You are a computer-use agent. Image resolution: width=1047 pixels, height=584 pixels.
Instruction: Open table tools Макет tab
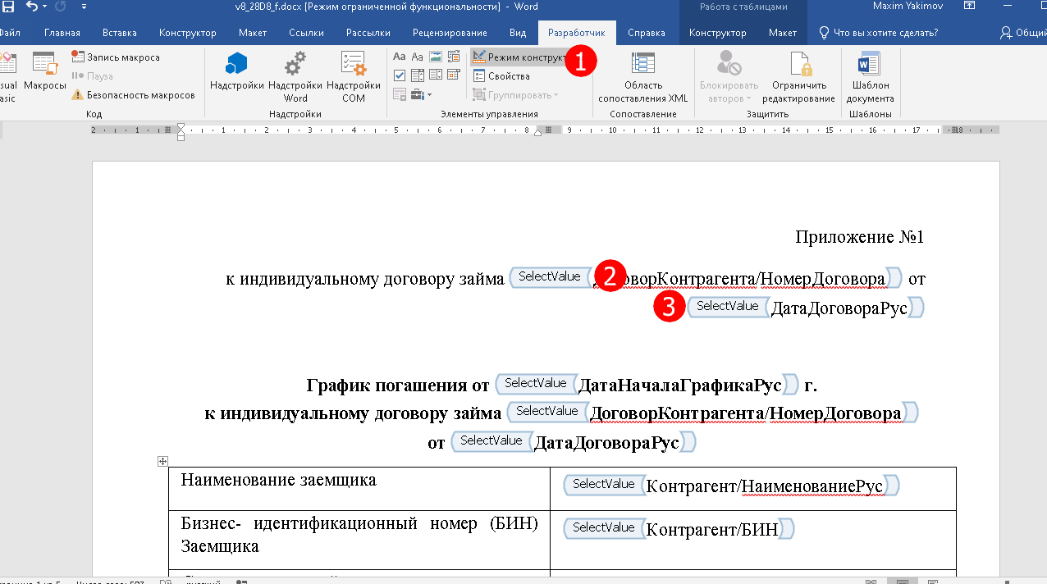782,33
